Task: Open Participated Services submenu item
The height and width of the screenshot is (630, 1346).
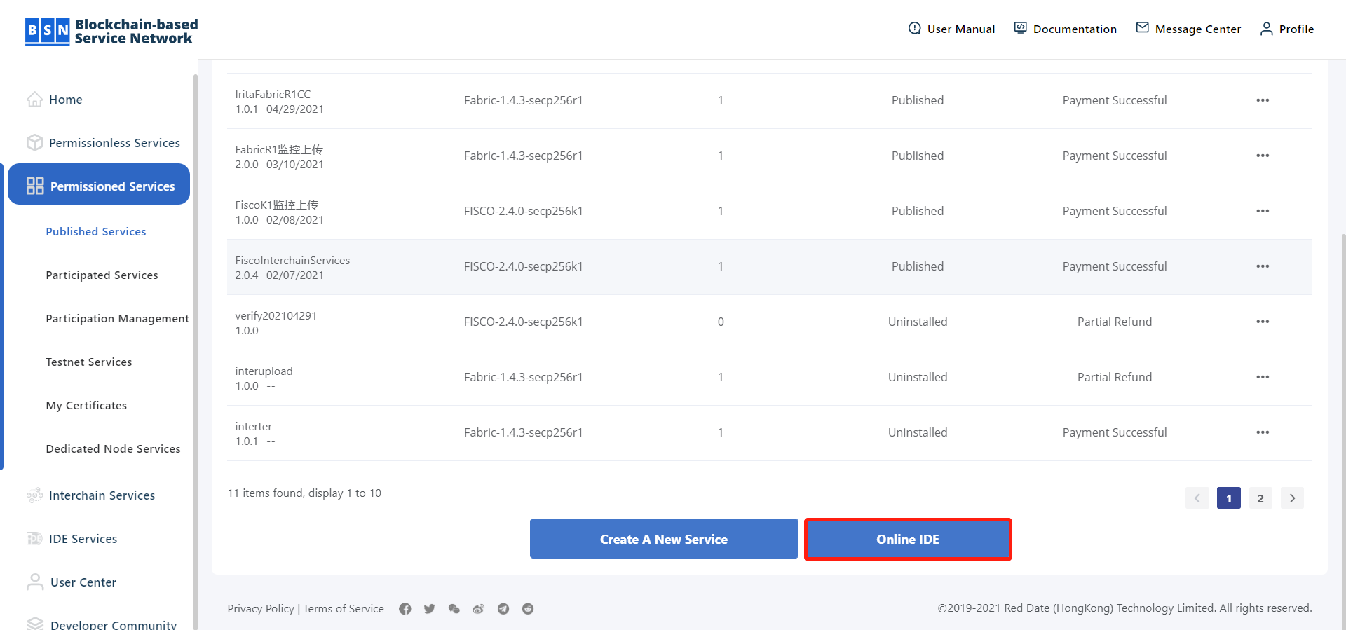Action: click(102, 275)
